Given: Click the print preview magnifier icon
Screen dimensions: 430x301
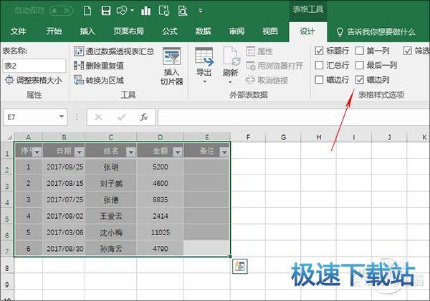Looking at the screenshot, I should tap(183, 11).
